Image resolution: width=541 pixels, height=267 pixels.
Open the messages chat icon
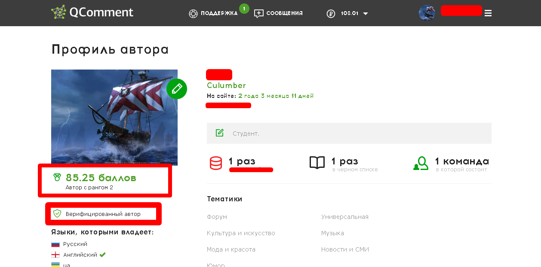pyautogui.click(x=258, y=13)
